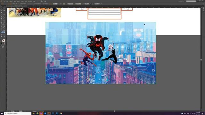
Task: Click the Fill and Stroke swatch
Action: 3,41
